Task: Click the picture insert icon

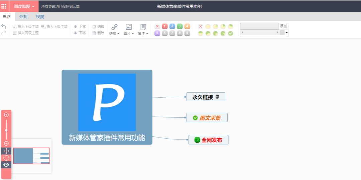Action: [129, 27]
